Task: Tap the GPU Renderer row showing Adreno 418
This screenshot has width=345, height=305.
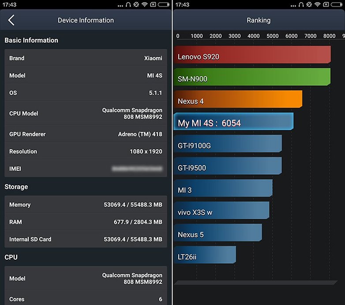Action: click(x=86, y=134)
